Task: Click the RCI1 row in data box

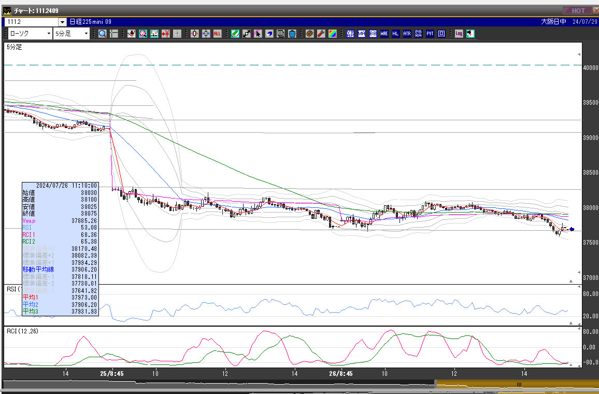Action: [60, 235]
